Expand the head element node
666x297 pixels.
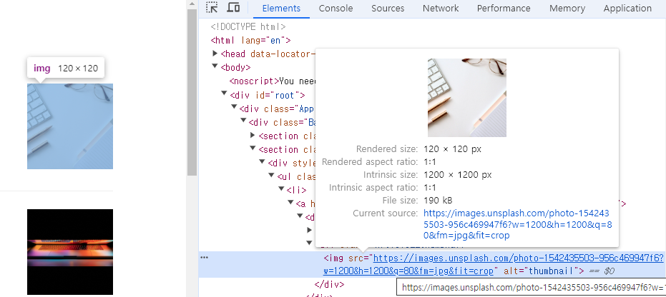215,54
